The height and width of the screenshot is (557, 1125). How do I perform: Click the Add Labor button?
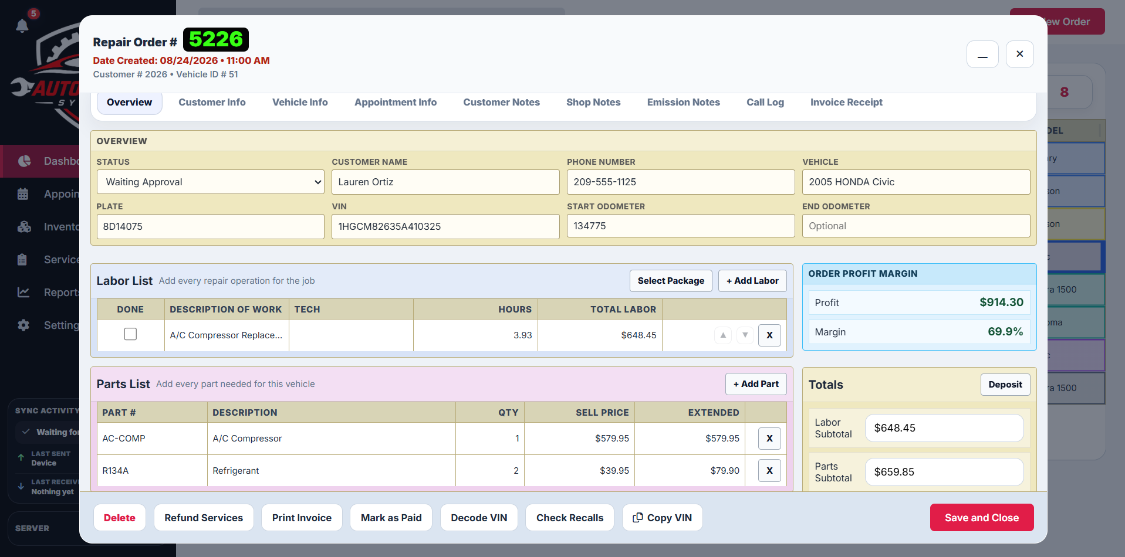(752, 281)
